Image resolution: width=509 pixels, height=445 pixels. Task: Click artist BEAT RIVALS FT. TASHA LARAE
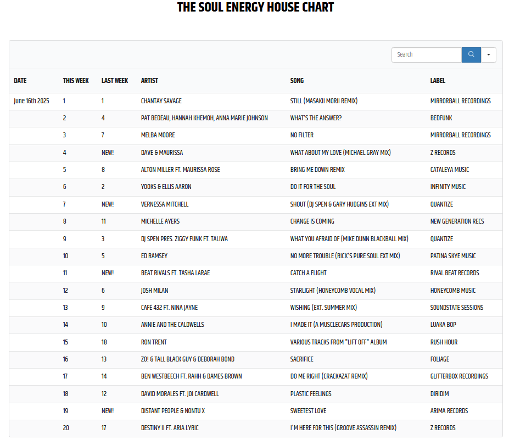[175, 273]
